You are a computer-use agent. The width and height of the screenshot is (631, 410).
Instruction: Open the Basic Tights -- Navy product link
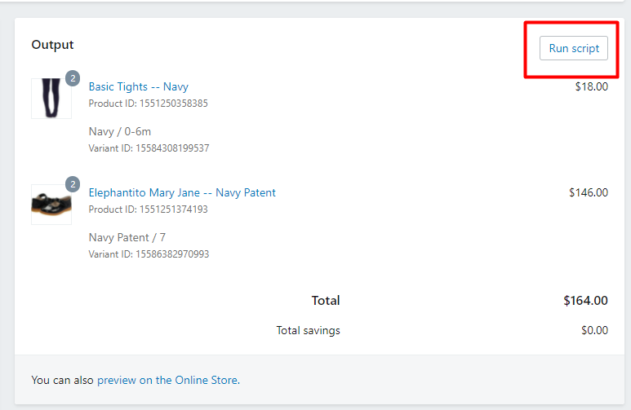tap(138, 86)
